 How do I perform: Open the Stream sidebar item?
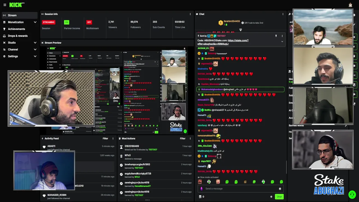point(19,15)
